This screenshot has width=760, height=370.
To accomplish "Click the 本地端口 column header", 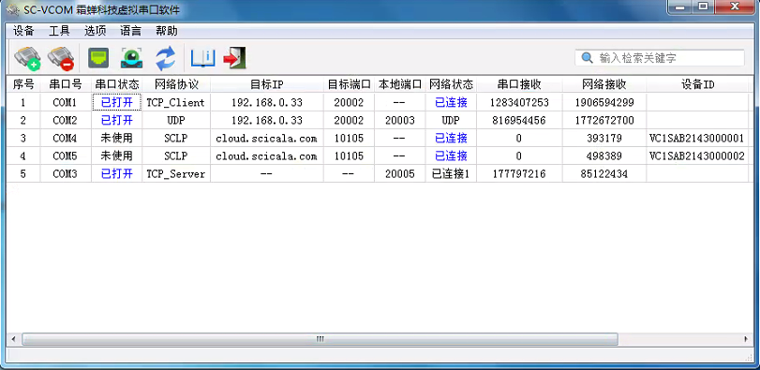I will 400,84.
